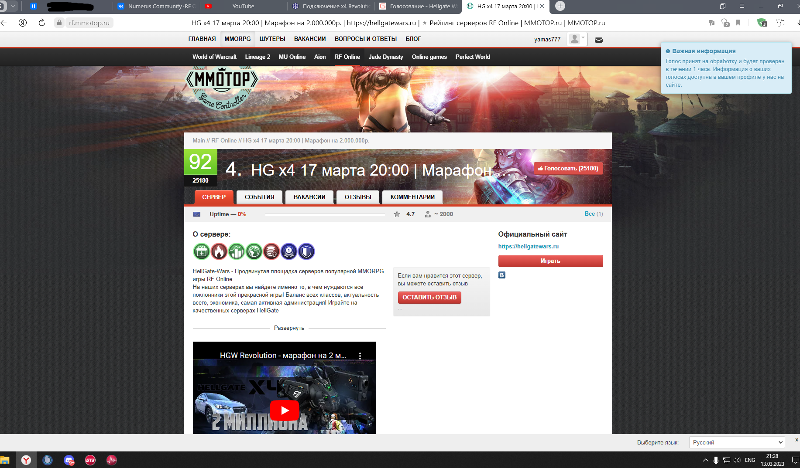This screenshot has width=800, height=468.
Task: Click the bar chart server badge
Action: (237, 251)
